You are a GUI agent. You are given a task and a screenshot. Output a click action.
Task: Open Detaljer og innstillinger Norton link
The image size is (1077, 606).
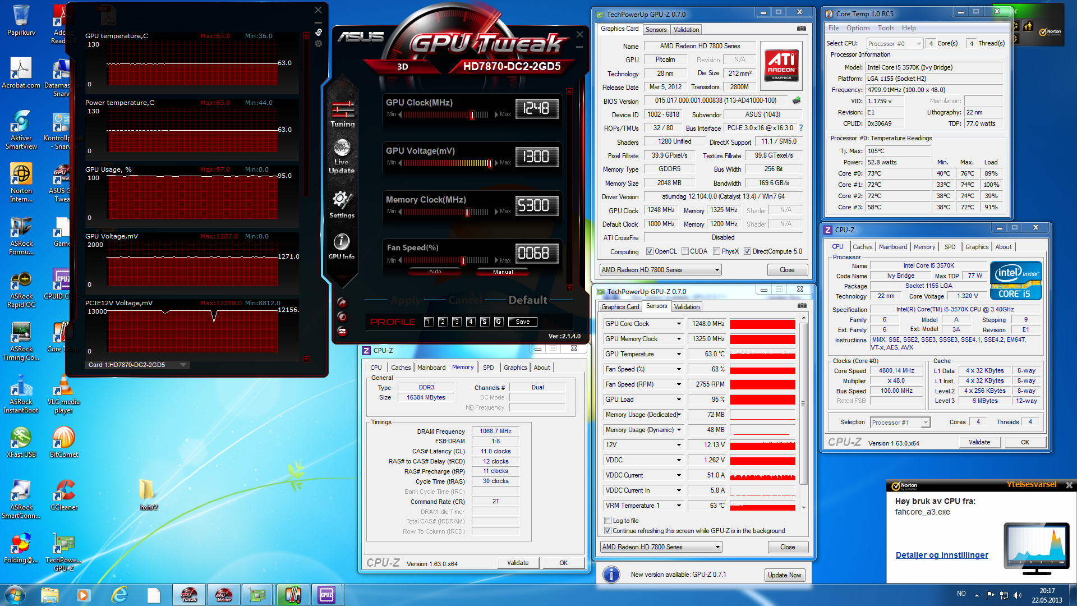tap(942, 555)
